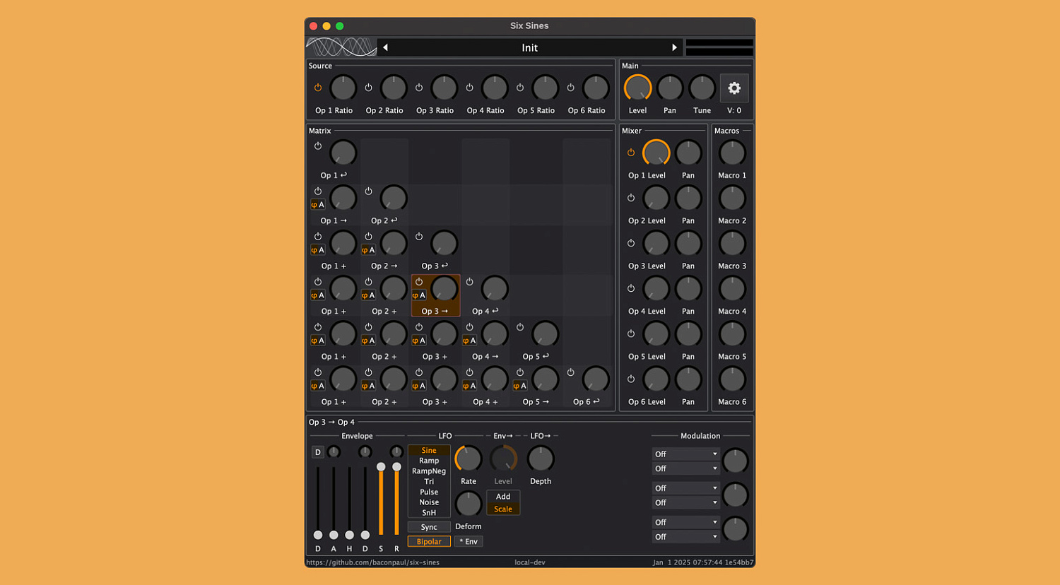Enable Op 5 Level power in Mixer
Viewport: 1060px width, 585px height.
[x=631, y=333]
